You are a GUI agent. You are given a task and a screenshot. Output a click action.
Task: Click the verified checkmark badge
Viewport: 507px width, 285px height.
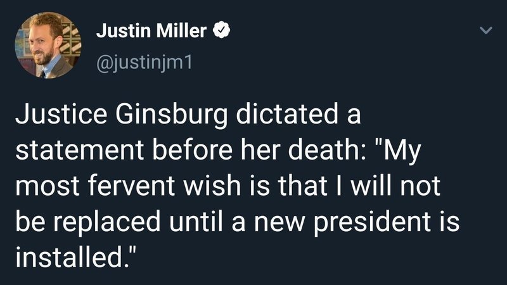220,30
